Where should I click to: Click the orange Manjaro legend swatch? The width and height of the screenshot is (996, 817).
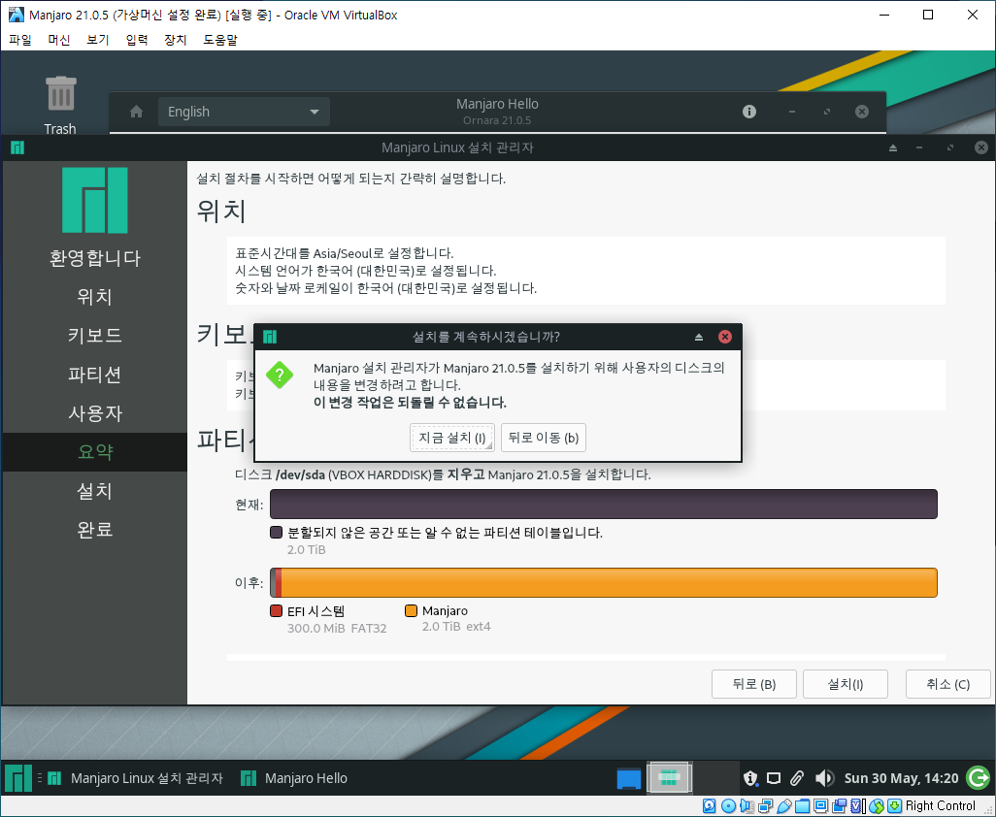411,610
